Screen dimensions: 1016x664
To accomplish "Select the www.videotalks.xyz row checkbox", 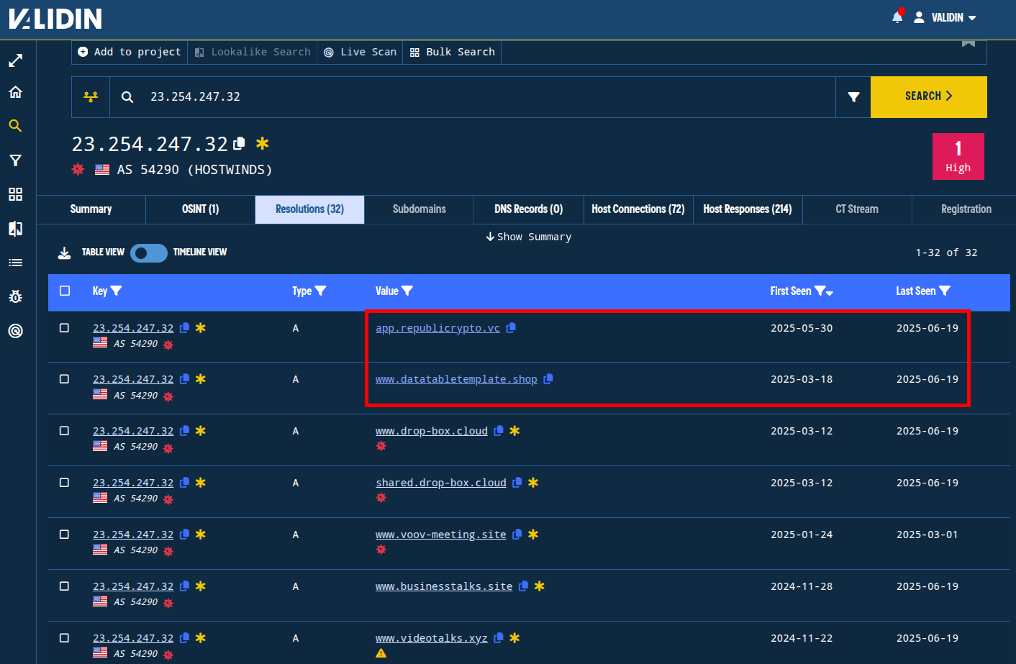I will [x=64, y=638].
